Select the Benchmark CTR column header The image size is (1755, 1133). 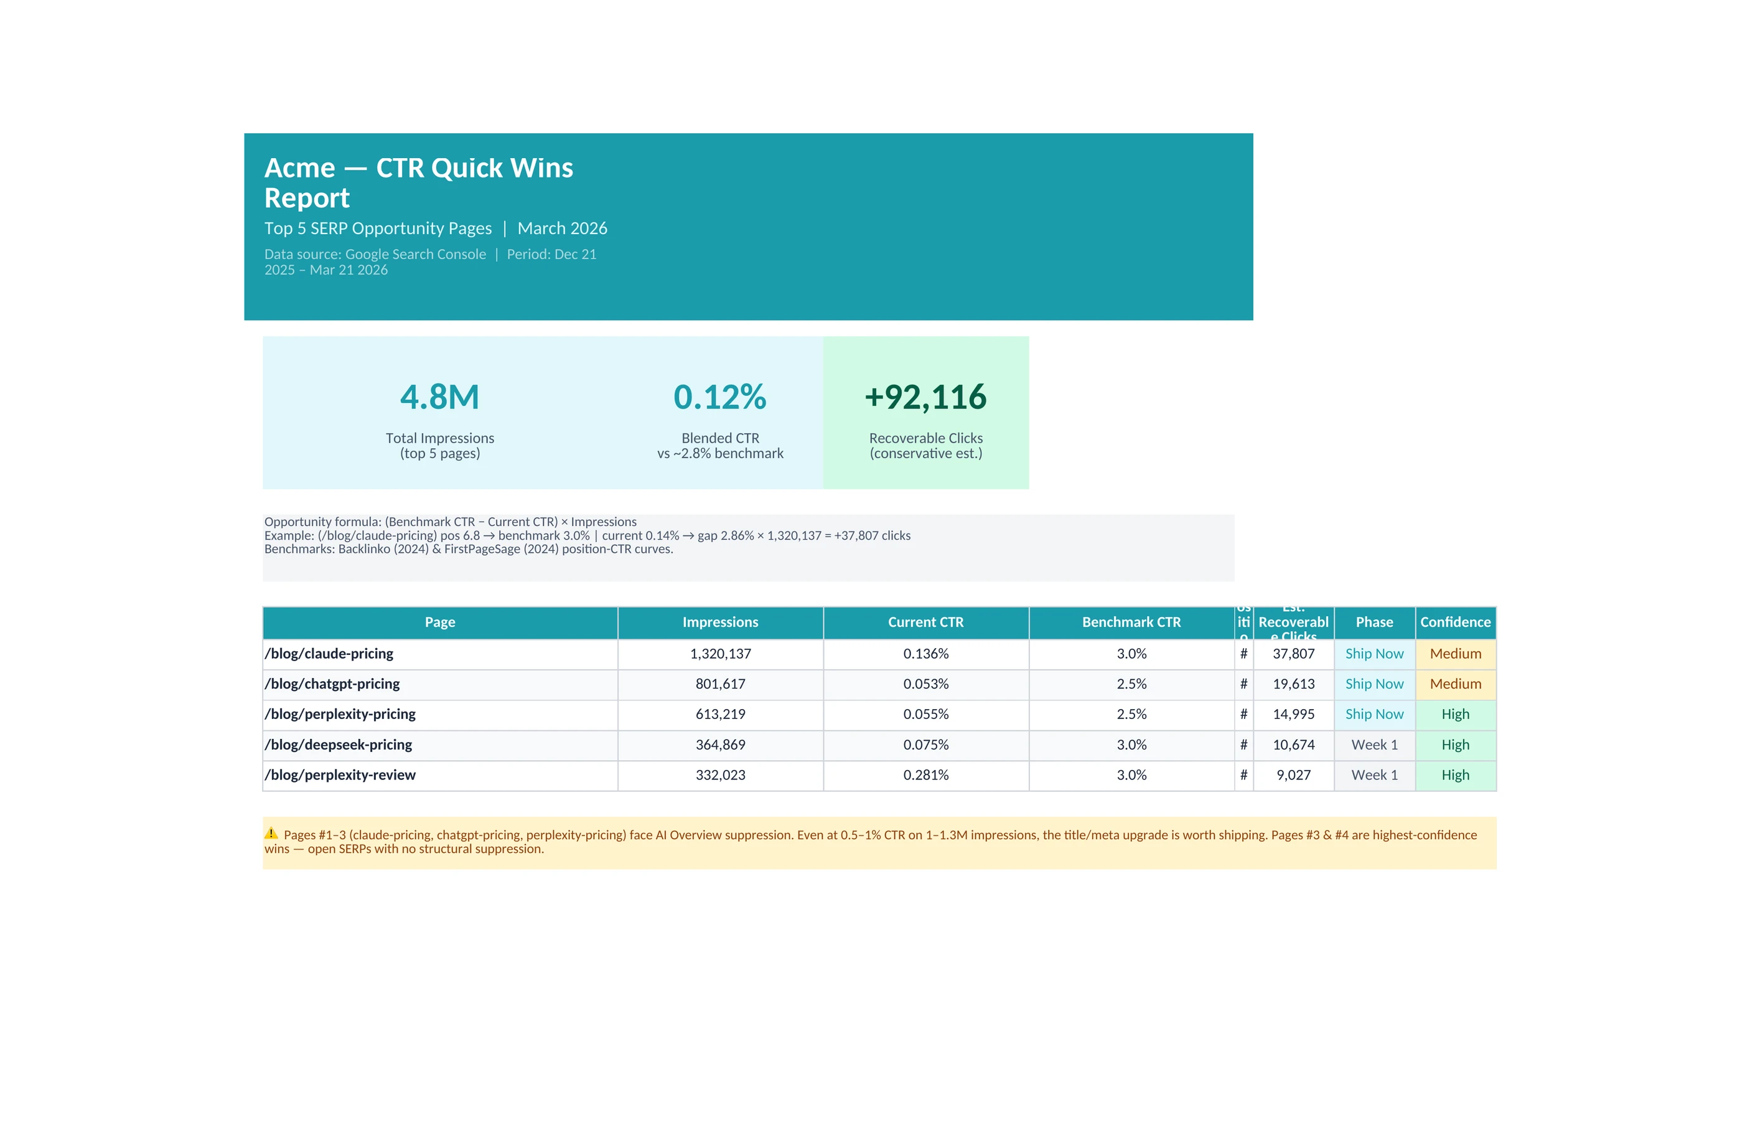[x=1131, y=623]
